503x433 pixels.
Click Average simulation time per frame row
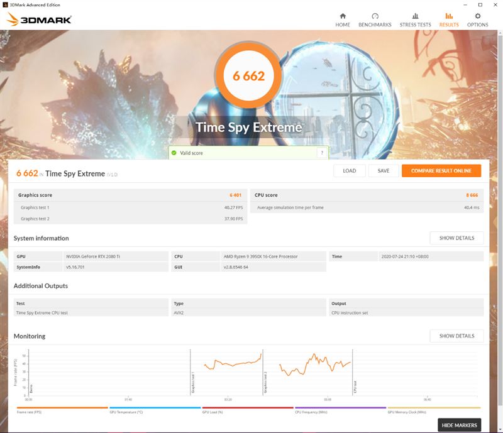tap(367, 207)
